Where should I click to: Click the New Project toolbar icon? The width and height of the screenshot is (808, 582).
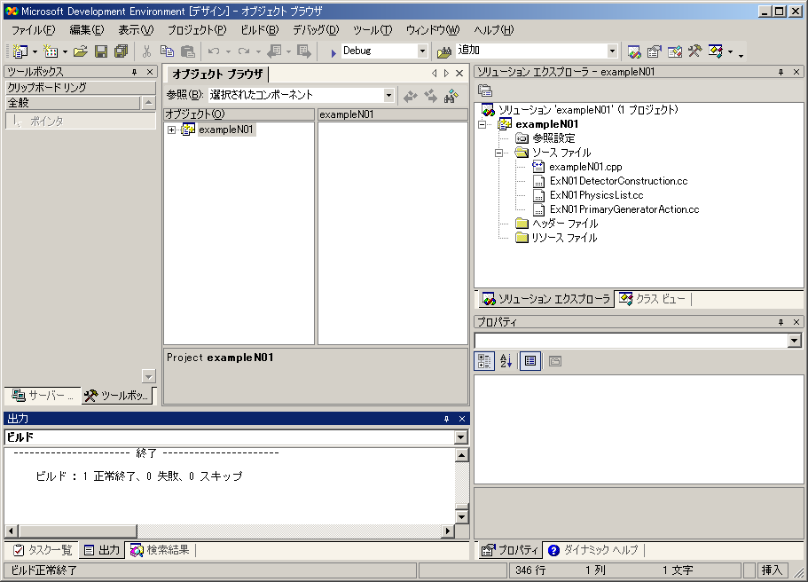point(20,51)
